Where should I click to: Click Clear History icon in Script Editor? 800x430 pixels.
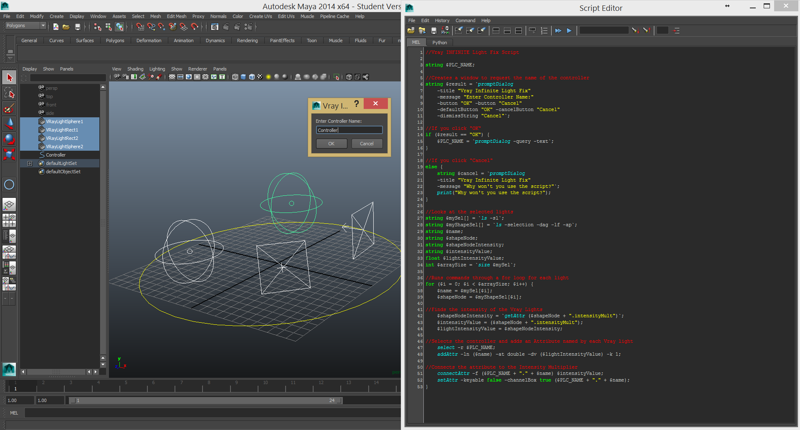(458, 30)
